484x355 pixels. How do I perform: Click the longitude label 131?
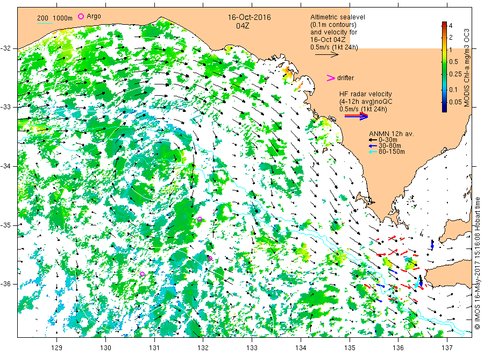[154, 347]
